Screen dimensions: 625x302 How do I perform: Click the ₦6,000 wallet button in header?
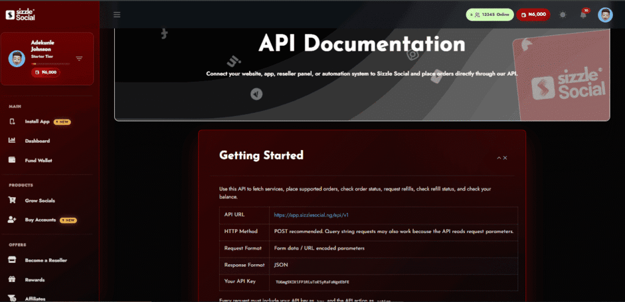533,15
